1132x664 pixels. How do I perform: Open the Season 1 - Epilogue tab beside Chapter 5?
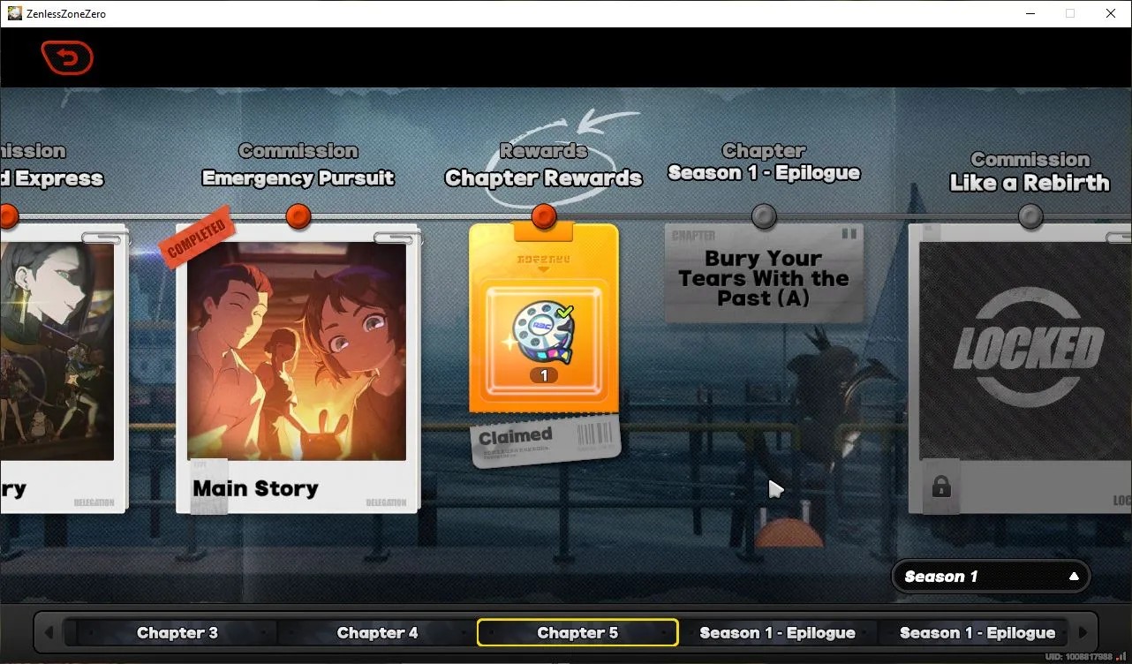[x=777, y=632]
